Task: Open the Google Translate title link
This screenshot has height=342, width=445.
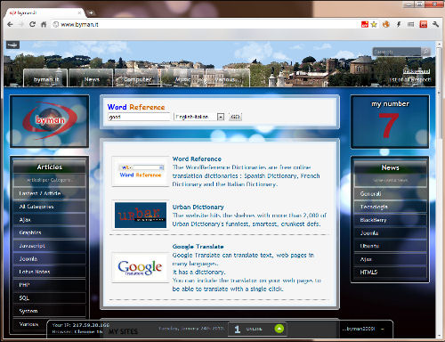Action: click(x=198, y=247)
